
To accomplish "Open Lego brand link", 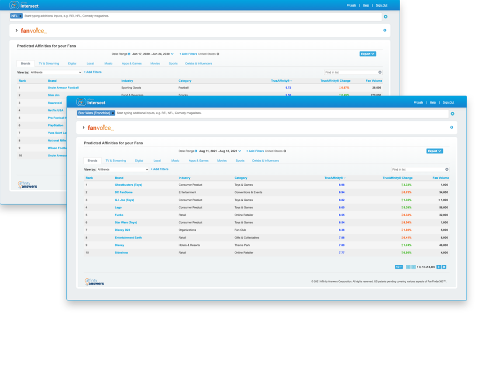I will click(118, 208).
